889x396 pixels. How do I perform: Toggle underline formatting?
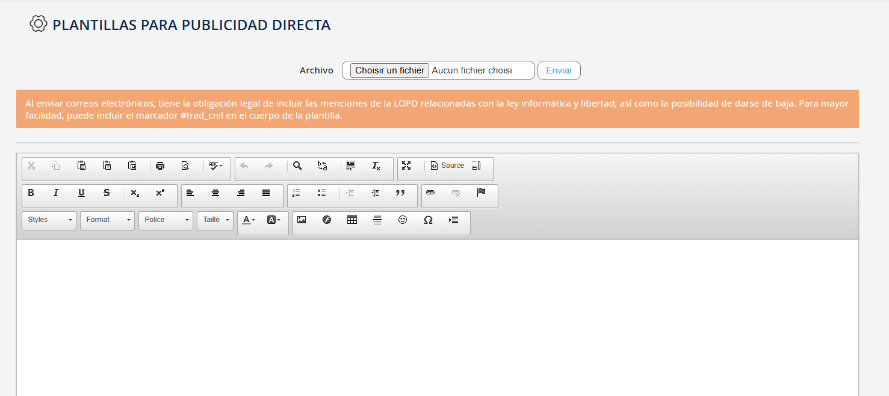click(81, 193)
